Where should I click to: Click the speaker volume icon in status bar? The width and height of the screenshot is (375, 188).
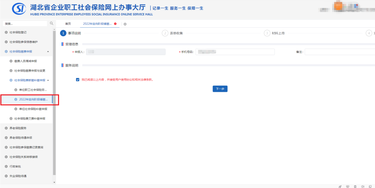click(362, 186)
